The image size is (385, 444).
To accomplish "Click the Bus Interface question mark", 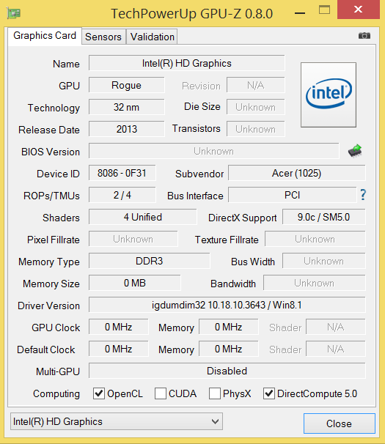I will pyautogui.click(x=363, y=195).
